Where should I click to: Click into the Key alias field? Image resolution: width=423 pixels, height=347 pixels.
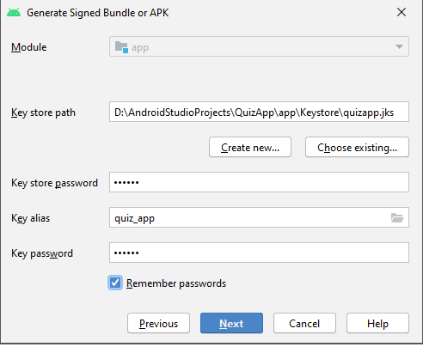point(249,218)
